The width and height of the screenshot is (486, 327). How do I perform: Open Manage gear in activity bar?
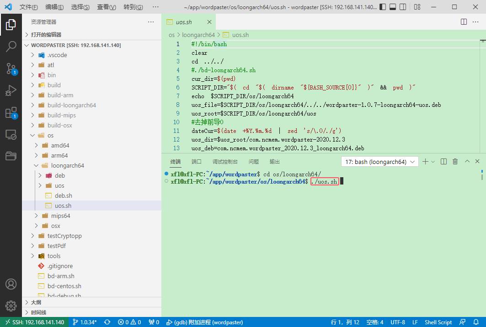click(11, 306)
